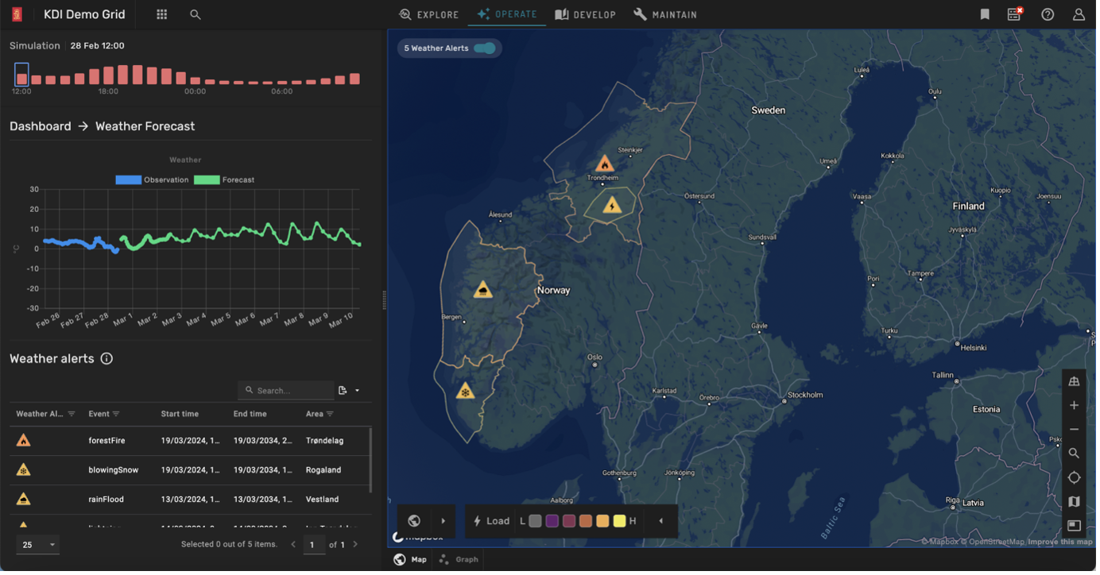This screenshot has height=575, width=1100.
Task: Click gray low load swatch
Action: 536,523
